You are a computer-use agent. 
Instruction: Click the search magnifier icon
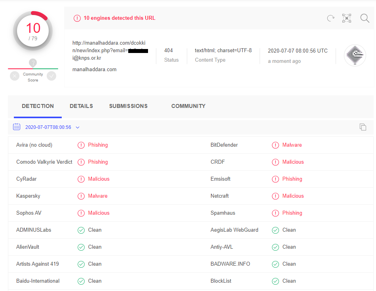point(365,18)
